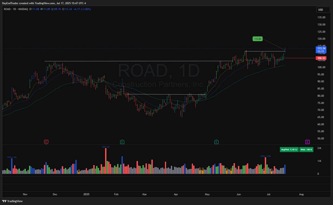The image size is (333, 205).
Task: Click the HVQ 1.29M volume label
Action: 266,156
